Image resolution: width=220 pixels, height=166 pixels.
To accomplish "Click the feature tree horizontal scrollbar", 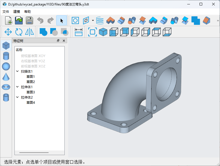I will 34,153.
